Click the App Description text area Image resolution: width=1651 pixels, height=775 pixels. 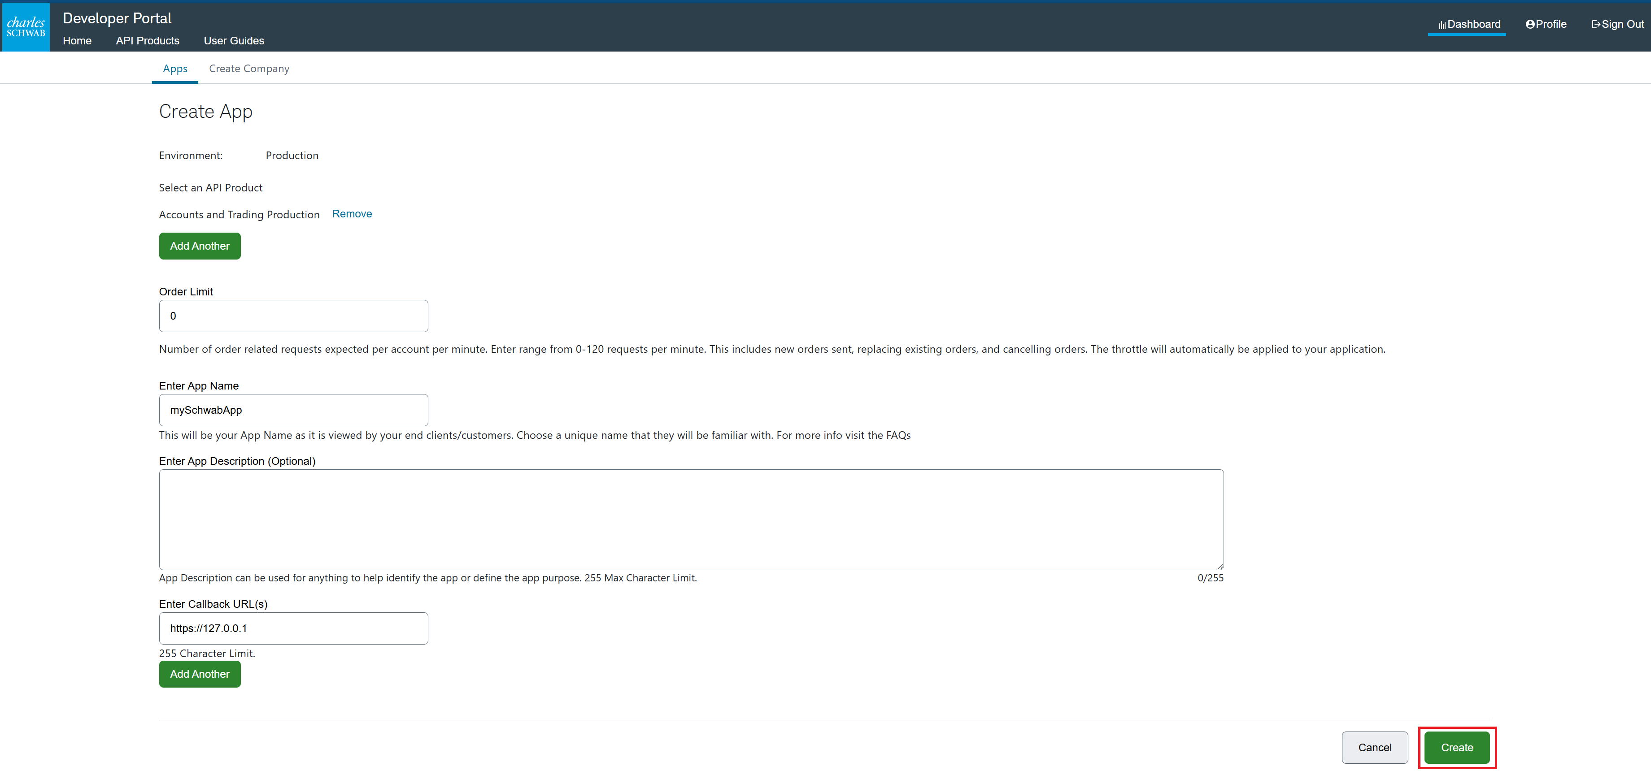coord(692,520)
